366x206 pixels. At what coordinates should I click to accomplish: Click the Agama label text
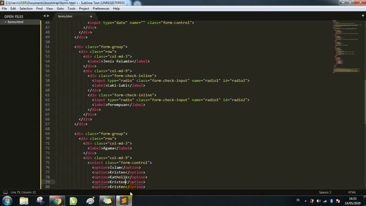point(109,148)
